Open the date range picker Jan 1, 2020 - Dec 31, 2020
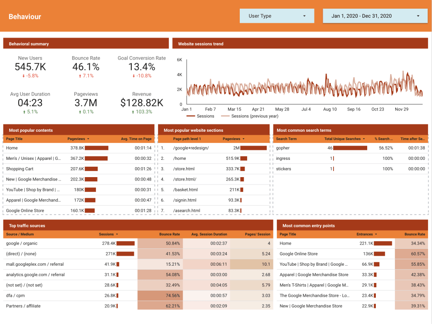Viewport: 432px width, 324px height. click(375, 16)
